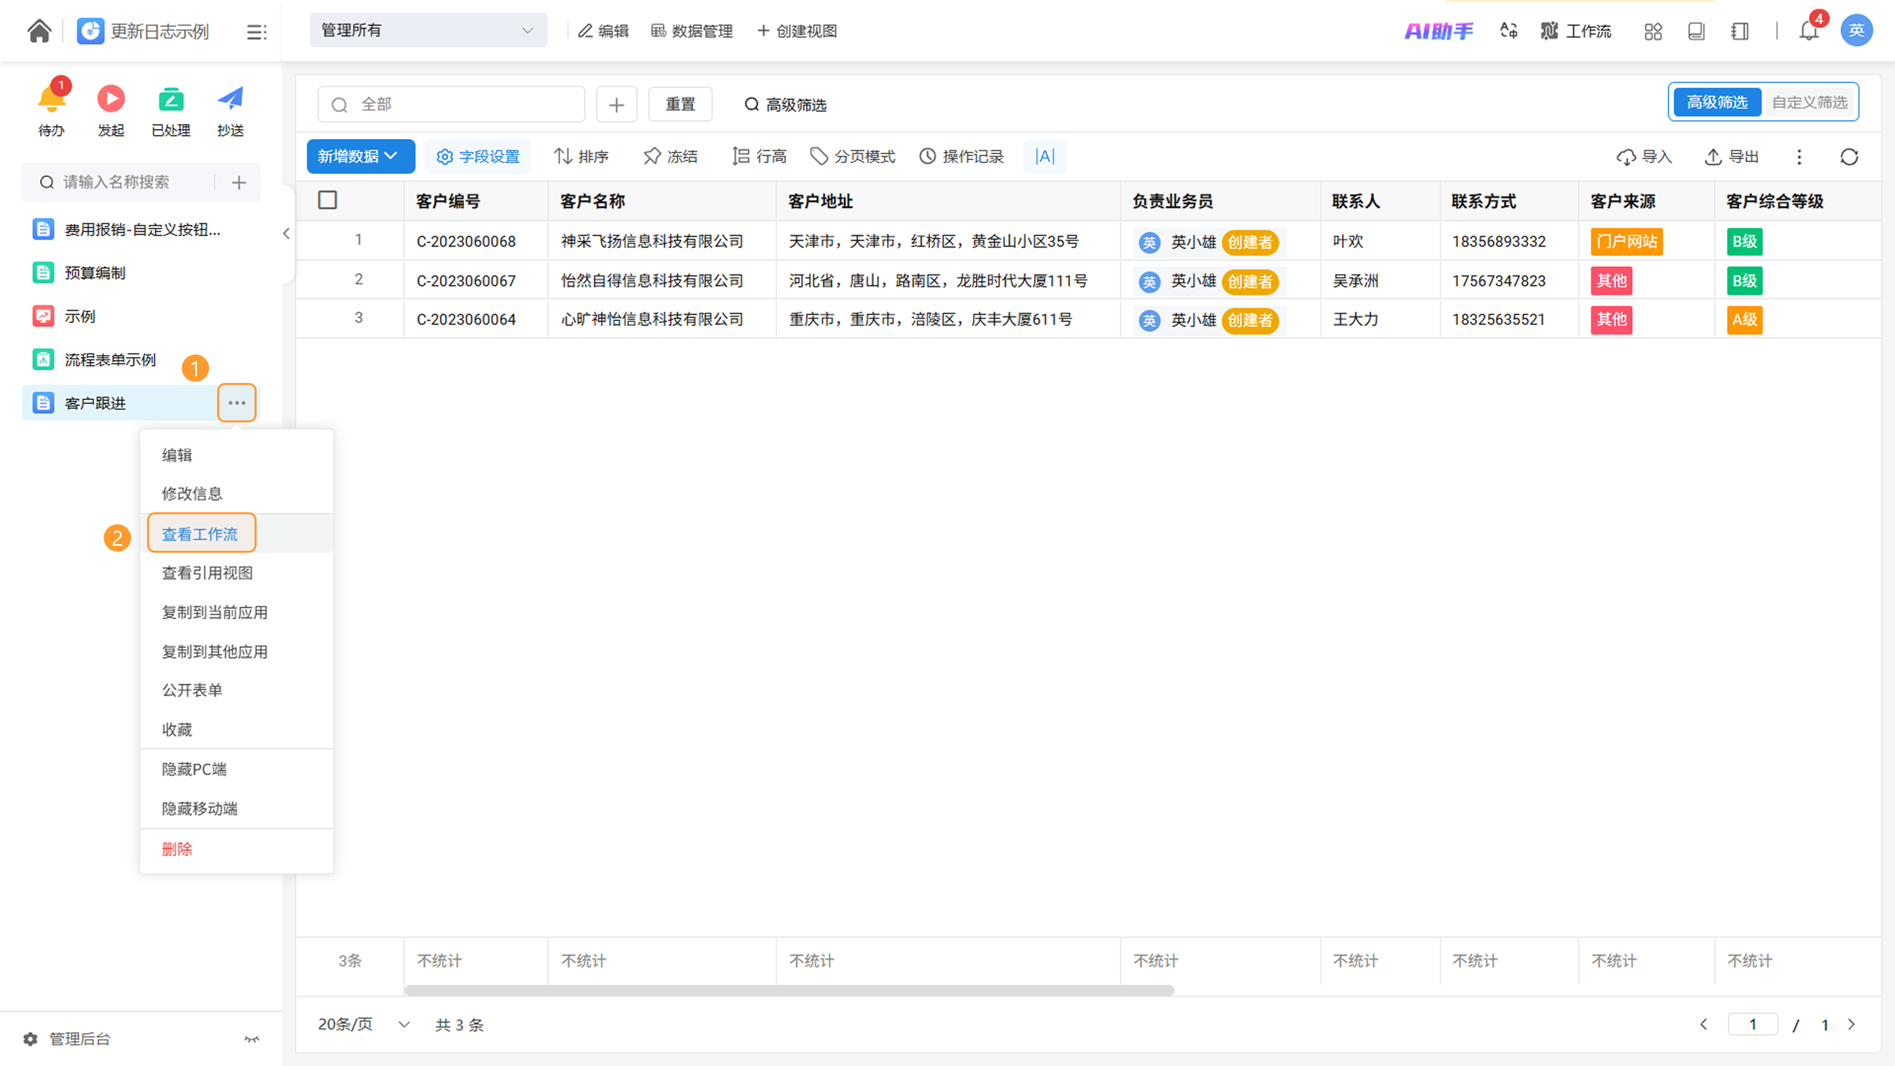The height and width of the screenshot is (1066, 1895).
Task: Click the 更新日志示例 app logo icon
Action: (90, 31)
